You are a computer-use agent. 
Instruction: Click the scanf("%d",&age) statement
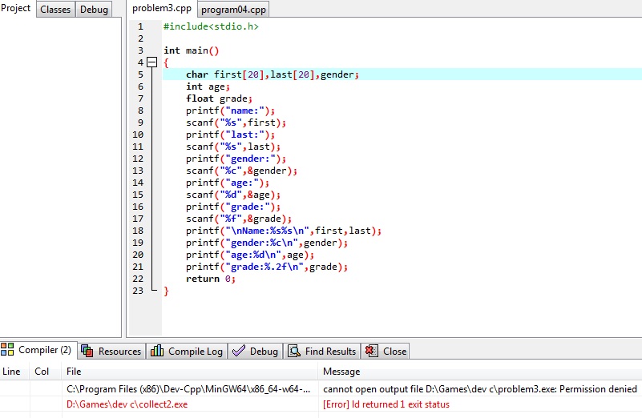coord(233,195)
